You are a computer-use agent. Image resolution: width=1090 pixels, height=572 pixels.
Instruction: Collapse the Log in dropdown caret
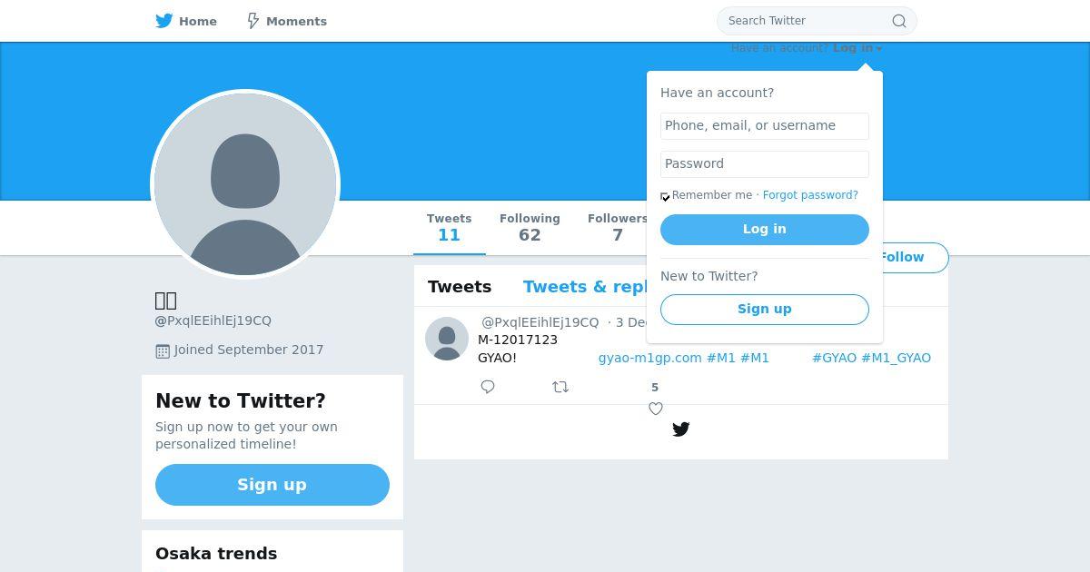[x=879, y=49]
